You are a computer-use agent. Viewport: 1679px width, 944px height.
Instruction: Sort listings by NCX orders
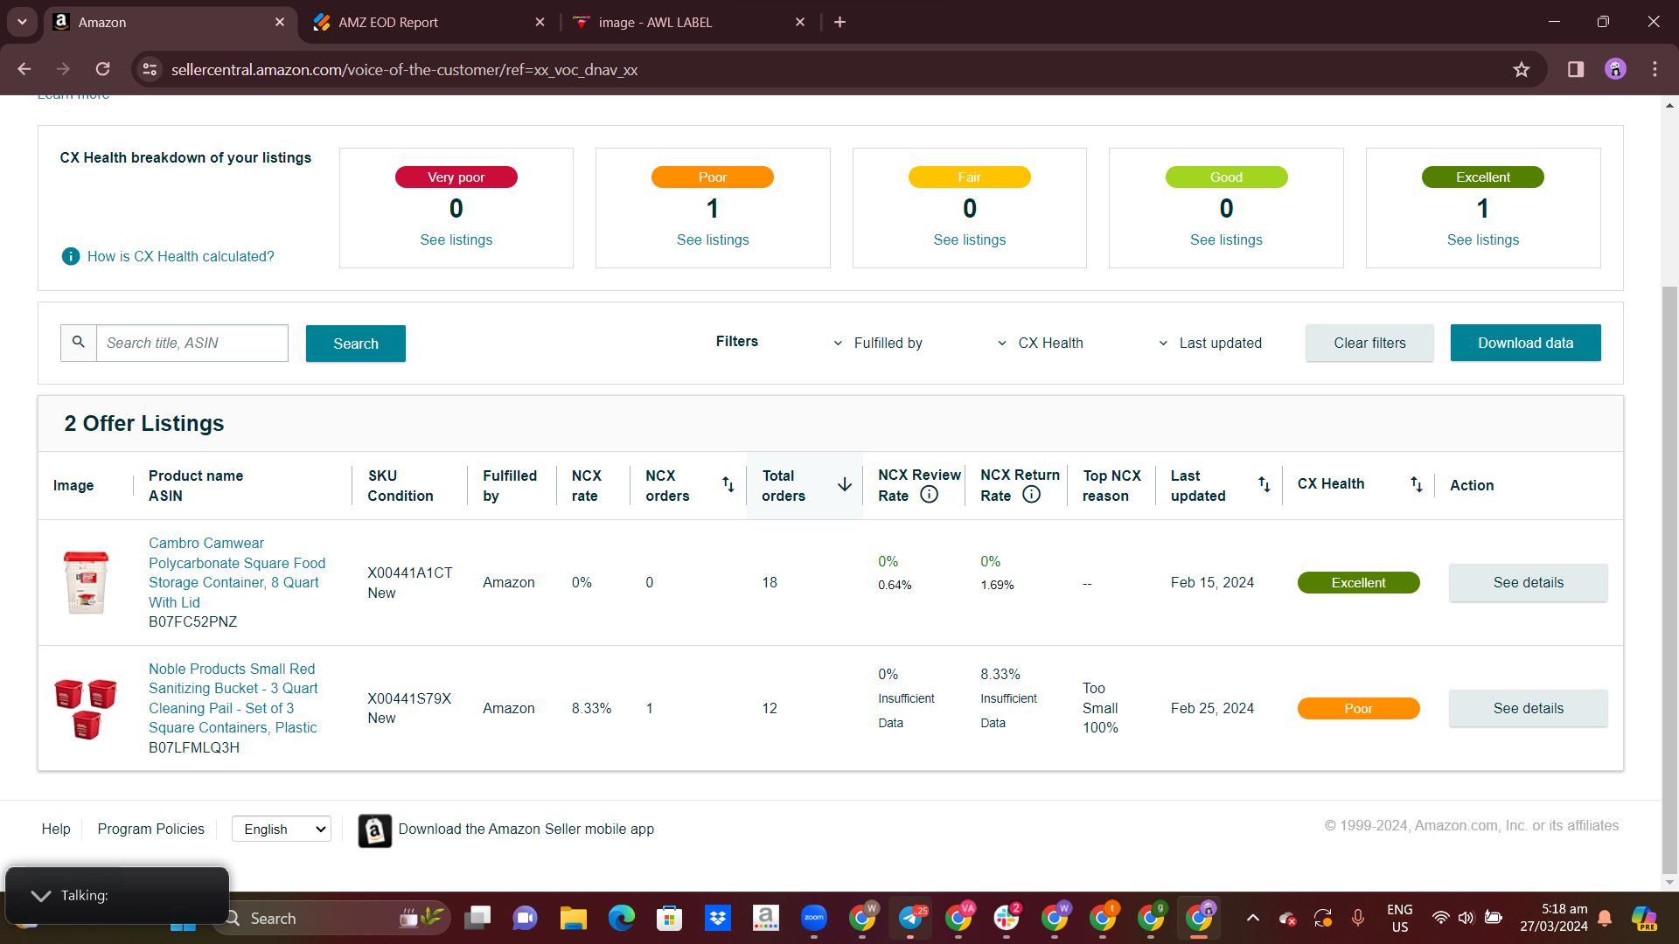[728, 484]
